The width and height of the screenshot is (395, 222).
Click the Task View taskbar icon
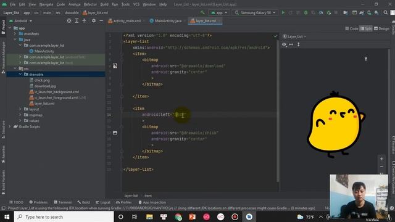(x=135, y=216)
